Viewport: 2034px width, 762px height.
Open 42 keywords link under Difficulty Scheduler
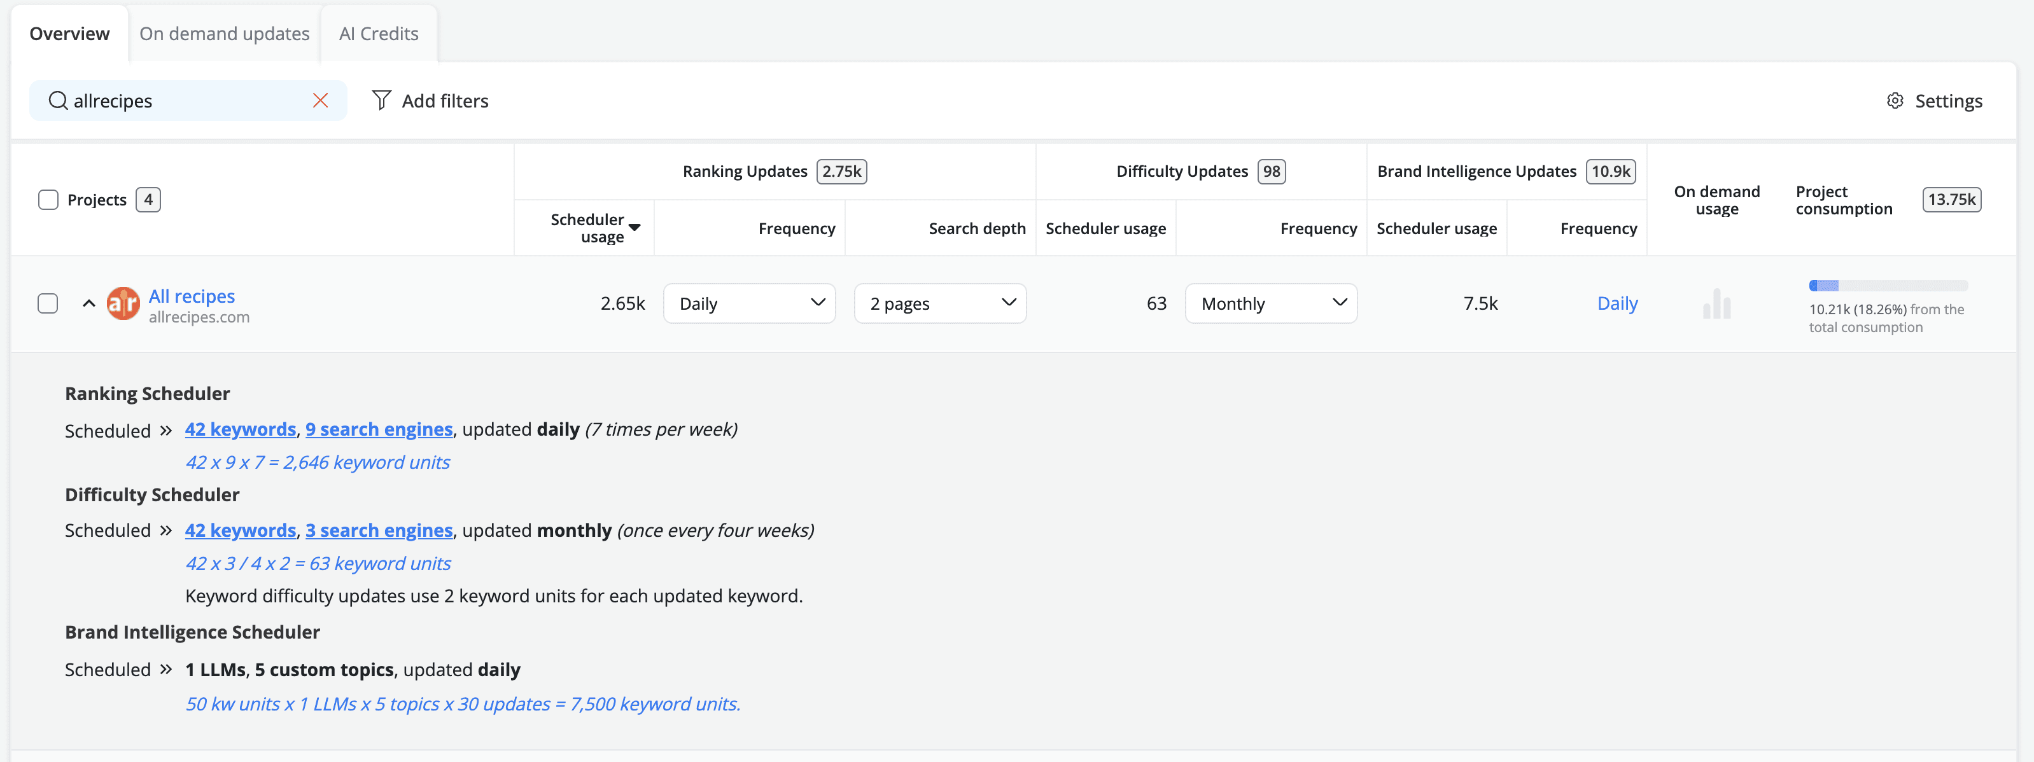(241, 530)
